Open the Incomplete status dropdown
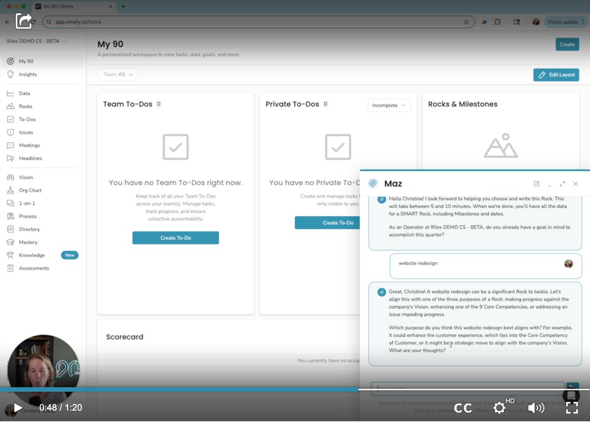 tap(389, 105)
